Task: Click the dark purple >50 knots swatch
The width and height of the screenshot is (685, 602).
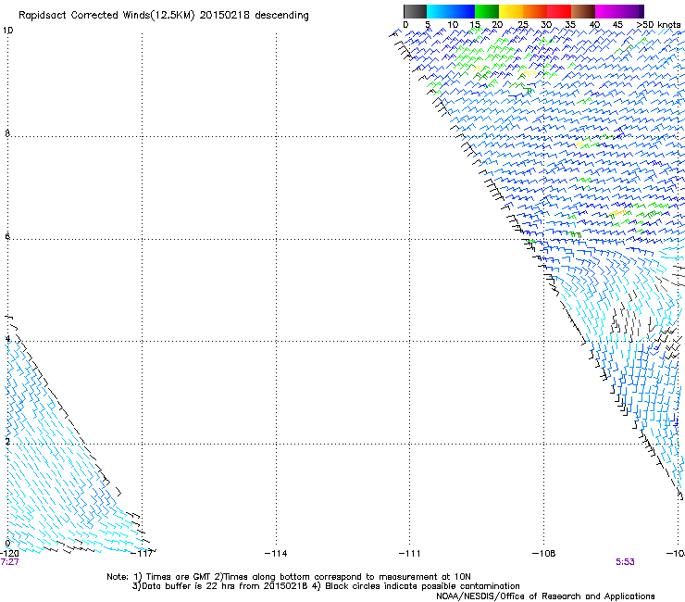Action: [x=641, y=11]
